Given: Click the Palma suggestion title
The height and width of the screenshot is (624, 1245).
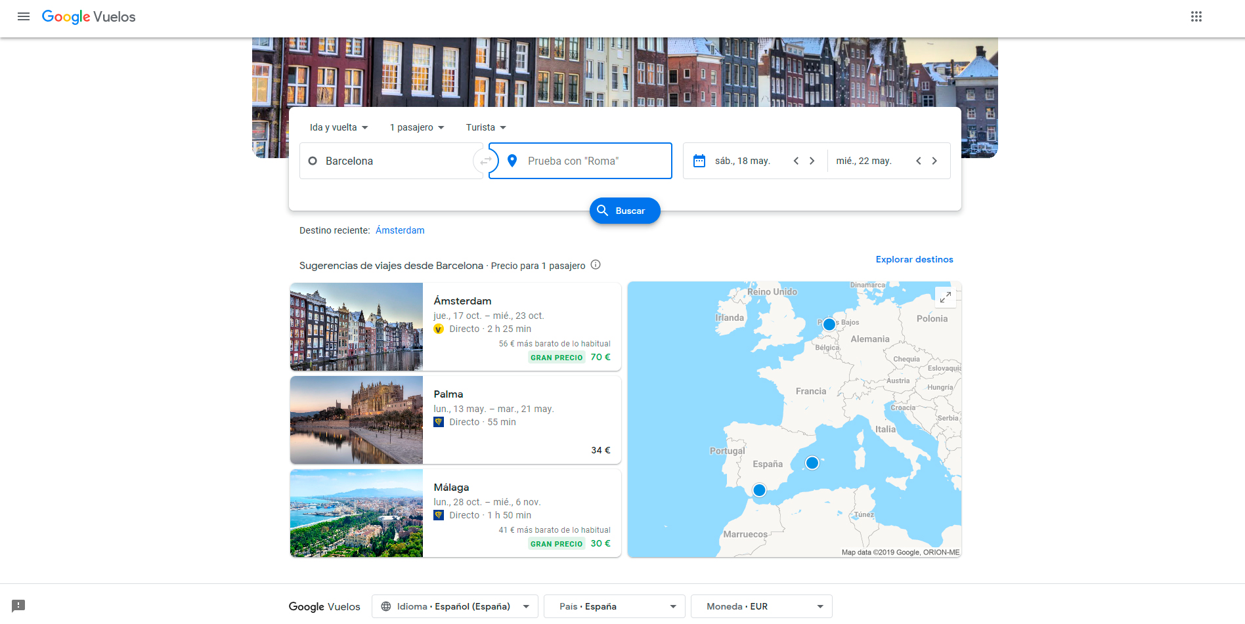Looking at the screenshot, I should [x=448, y=394].
